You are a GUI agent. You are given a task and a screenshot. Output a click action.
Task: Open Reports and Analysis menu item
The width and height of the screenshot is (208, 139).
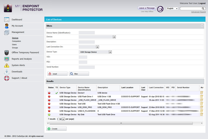coord(21,59)
